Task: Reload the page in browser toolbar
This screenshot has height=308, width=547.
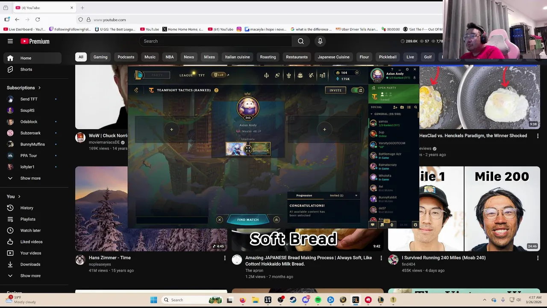Action: [38, 20]
